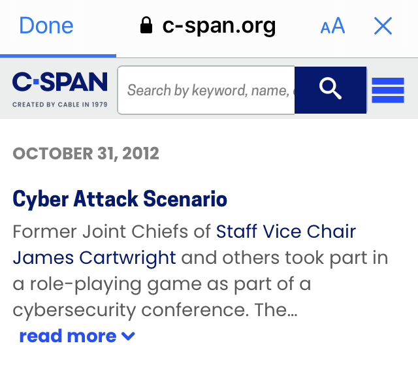This screenshot has width=418, height=371.
Task: Click the cybersecurity conference truncated text line
Action: click(155, 310)
